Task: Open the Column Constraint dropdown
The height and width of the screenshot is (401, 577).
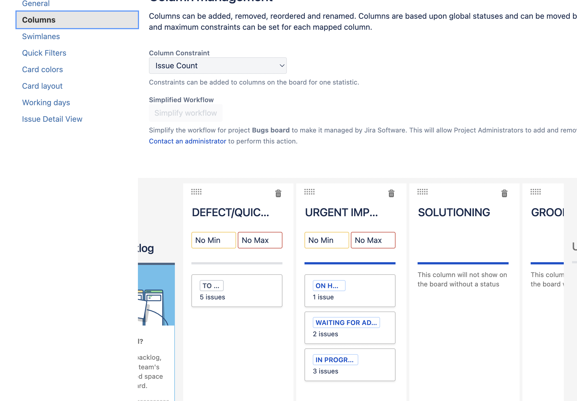Action: point(218,66)
